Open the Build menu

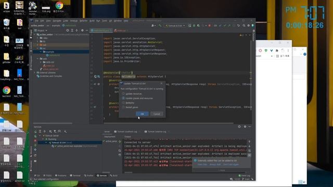(92, 21)
